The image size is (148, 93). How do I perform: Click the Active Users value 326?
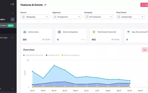(25, 39)
